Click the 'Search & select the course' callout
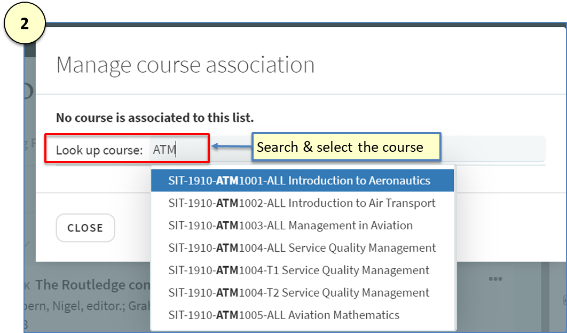 [x=346, y=147]
